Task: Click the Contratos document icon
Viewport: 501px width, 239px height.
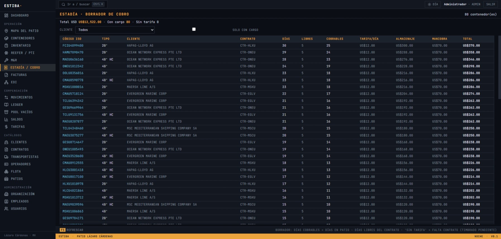Action: pyautogui.click(x=6, y=149)
